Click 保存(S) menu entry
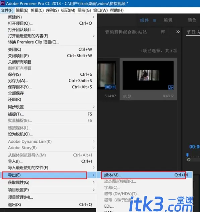 tap(49, 74)
